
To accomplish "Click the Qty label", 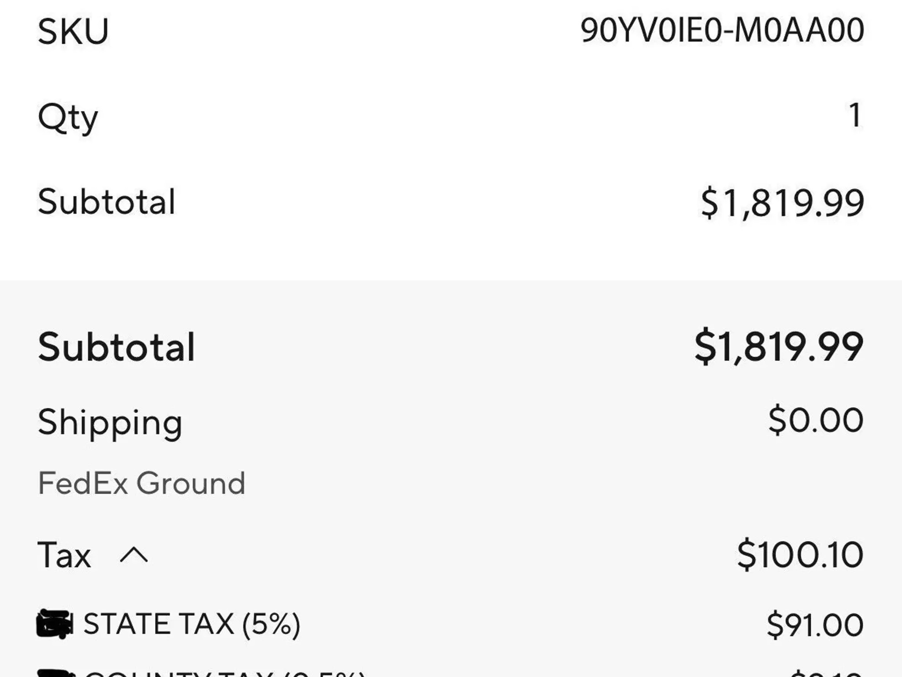I will [x=68, y=118].
